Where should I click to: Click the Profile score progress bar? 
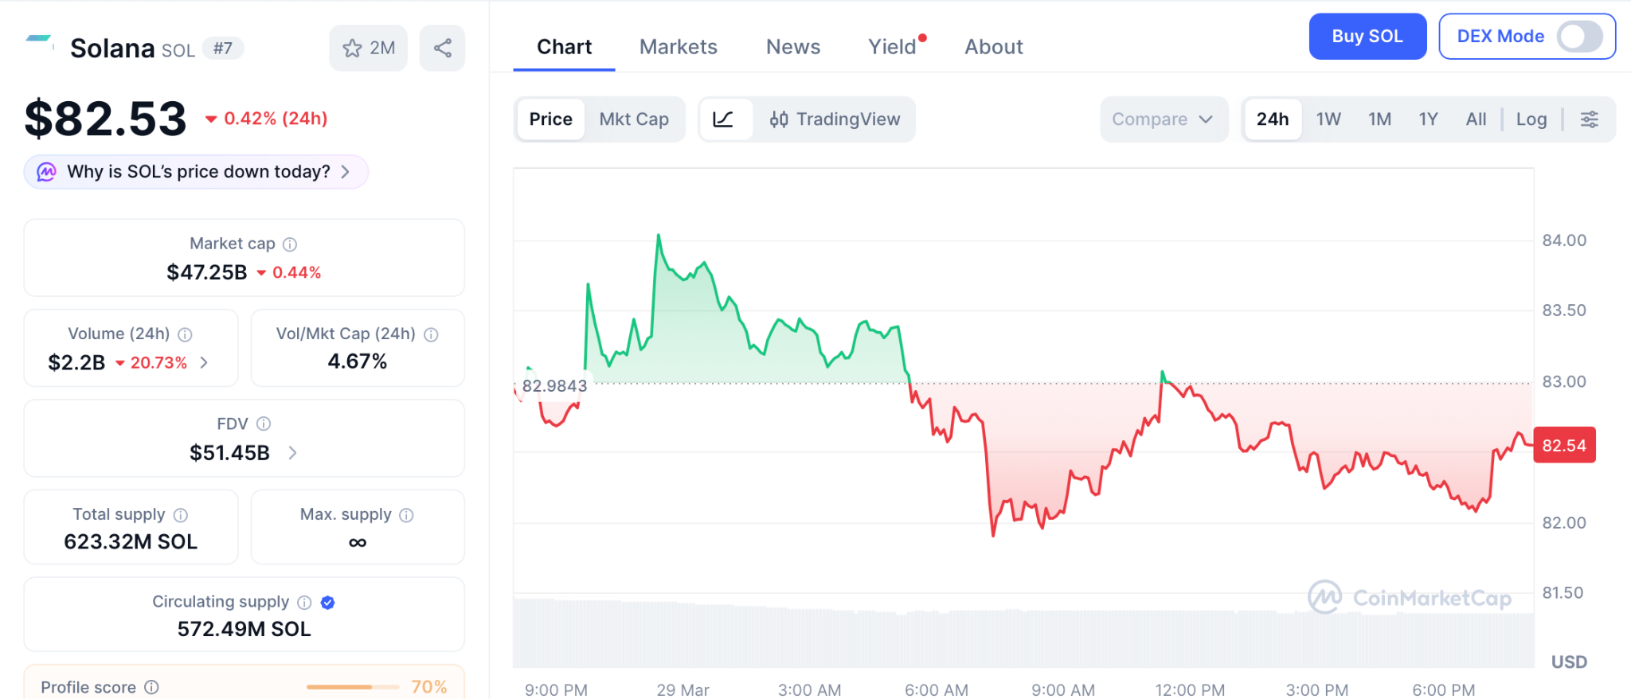tap(353, 687)
